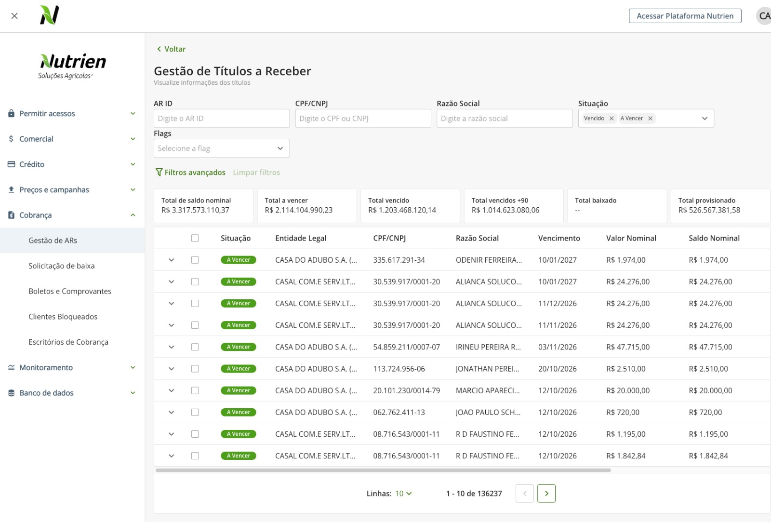This screenshot has height=522, width=771.
Task: Click the Voltar link
Action: coord(171,49)
